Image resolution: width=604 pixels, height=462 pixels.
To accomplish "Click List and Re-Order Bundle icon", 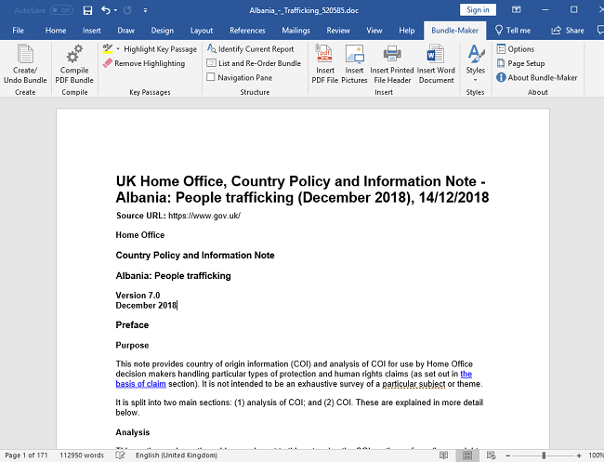I will [x=211, y=63].
